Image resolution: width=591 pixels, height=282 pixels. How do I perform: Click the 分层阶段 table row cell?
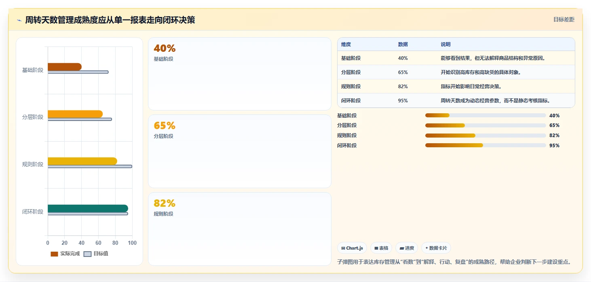point(350,72)
